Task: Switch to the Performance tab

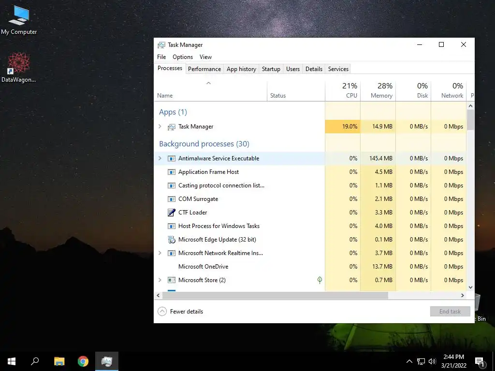Action: pos(204,69)
